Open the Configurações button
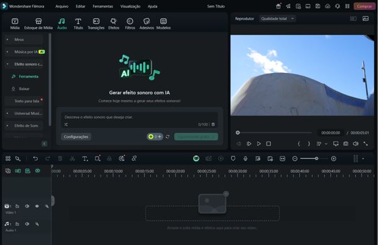This screenshot has height=245, width=379. tap(76, 137)
